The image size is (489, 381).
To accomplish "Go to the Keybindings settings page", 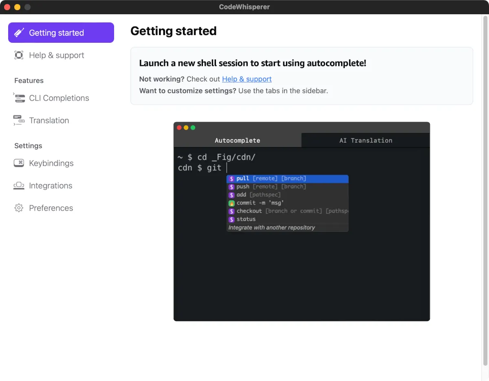I will 51,163.
